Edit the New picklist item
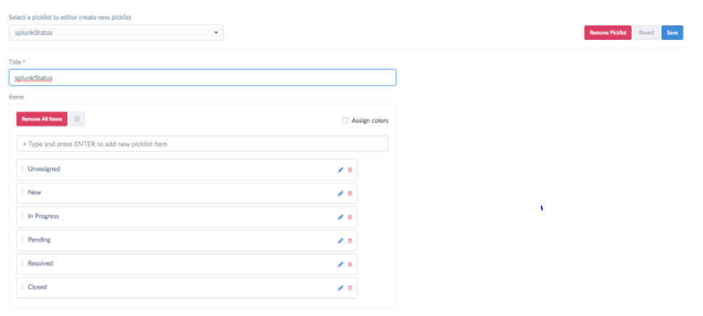 [341, 194]
